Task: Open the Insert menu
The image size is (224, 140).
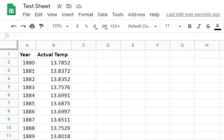Action: point(68,15)
